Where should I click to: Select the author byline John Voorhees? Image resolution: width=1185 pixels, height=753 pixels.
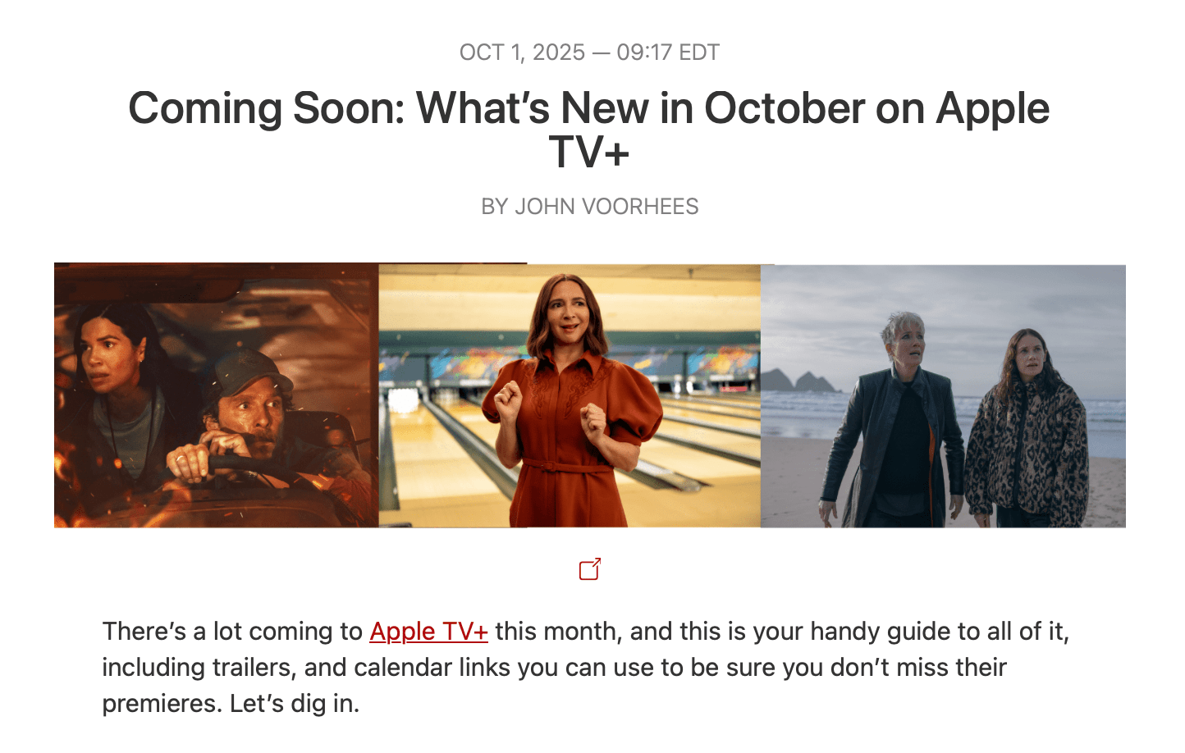coord(590,207)
